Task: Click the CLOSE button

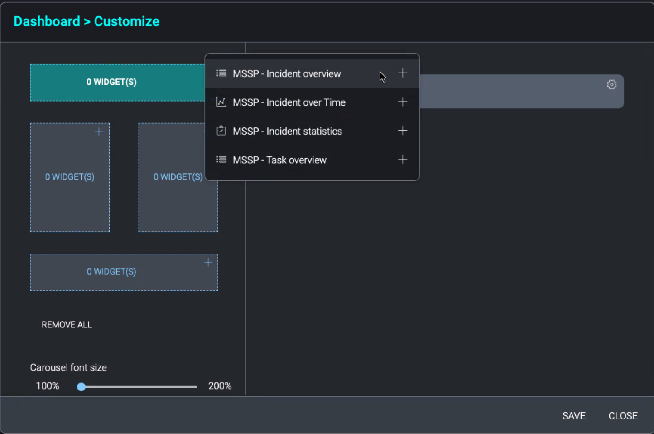Action: click(x=623, y=415)
